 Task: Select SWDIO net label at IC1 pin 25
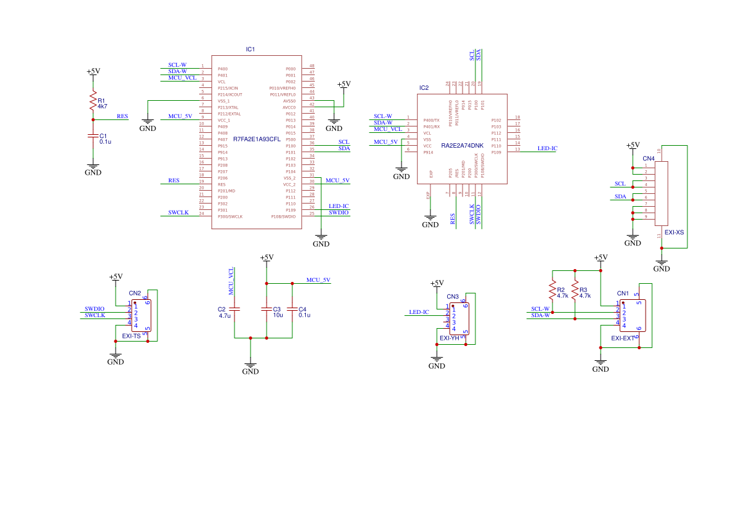[x=339, y=213]
